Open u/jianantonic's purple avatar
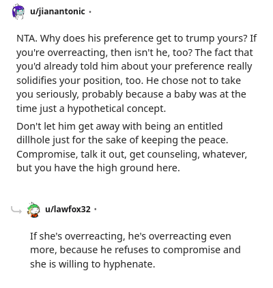 (x=18, y=12)
